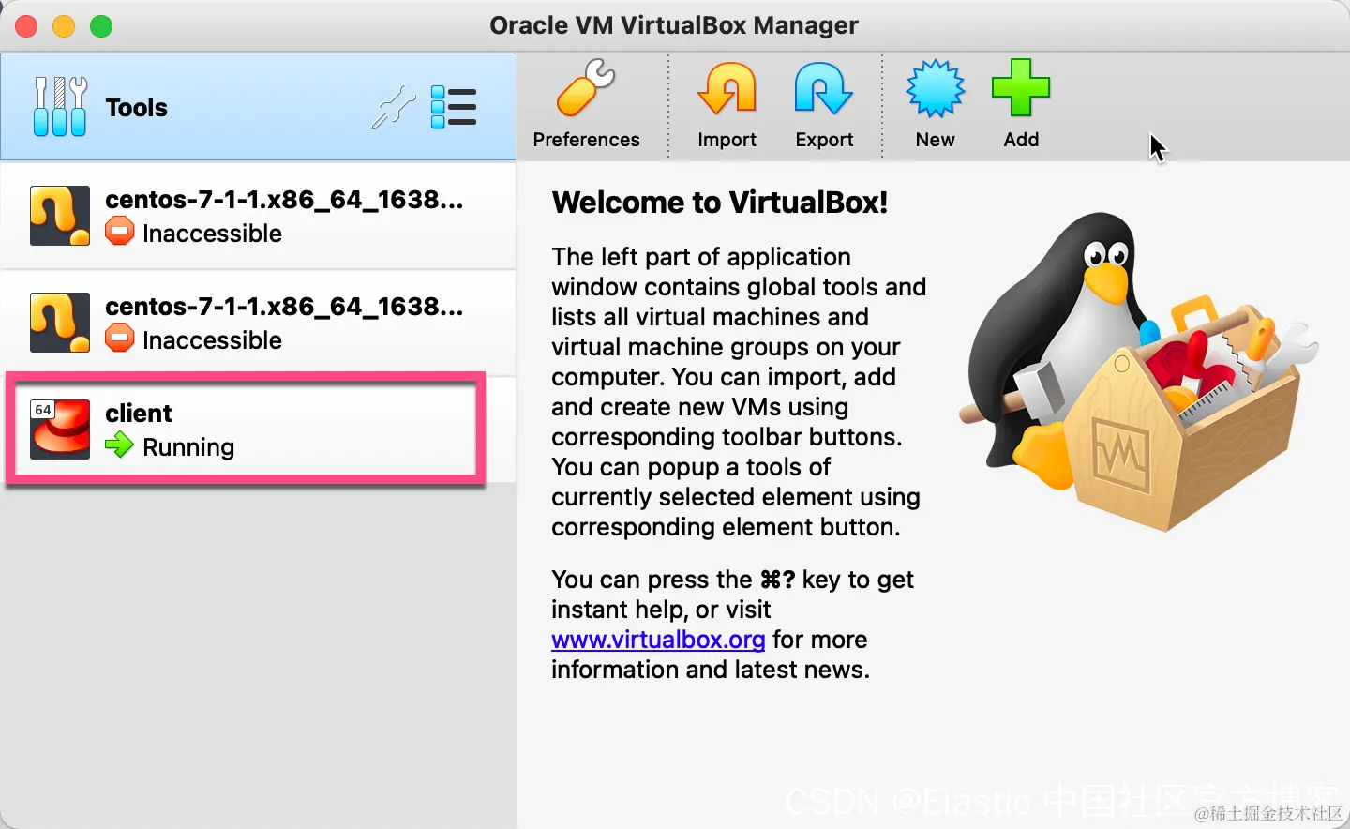
Task: Click the green Running arrow icon
Action: click(x=119, y=445)
